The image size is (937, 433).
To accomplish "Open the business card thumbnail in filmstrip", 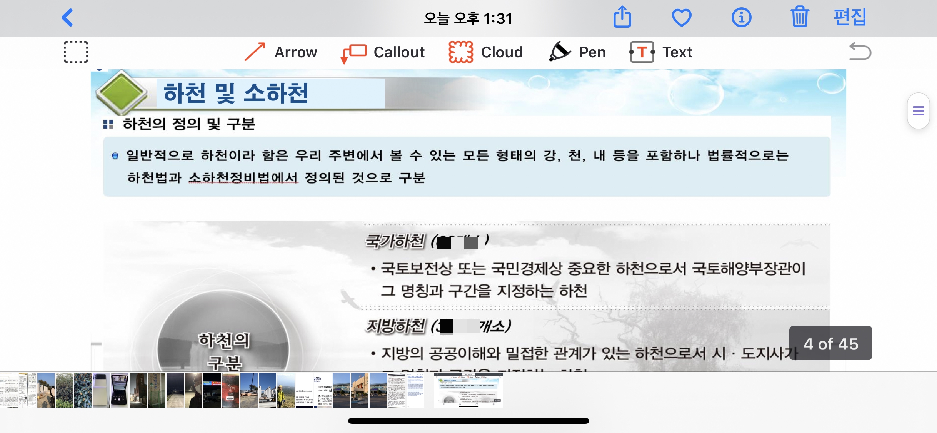I will [323, 390].
